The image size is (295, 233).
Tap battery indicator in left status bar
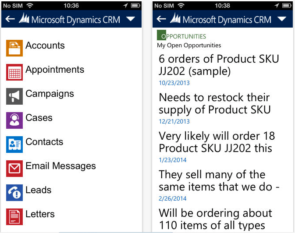coord(135,5)
